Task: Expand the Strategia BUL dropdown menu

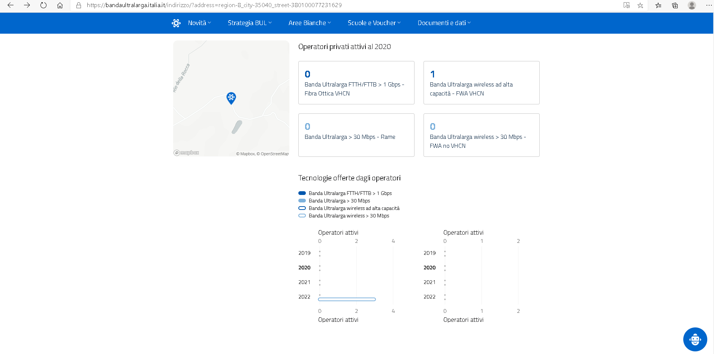Action: pyautogui.click(x=250, y=23)
